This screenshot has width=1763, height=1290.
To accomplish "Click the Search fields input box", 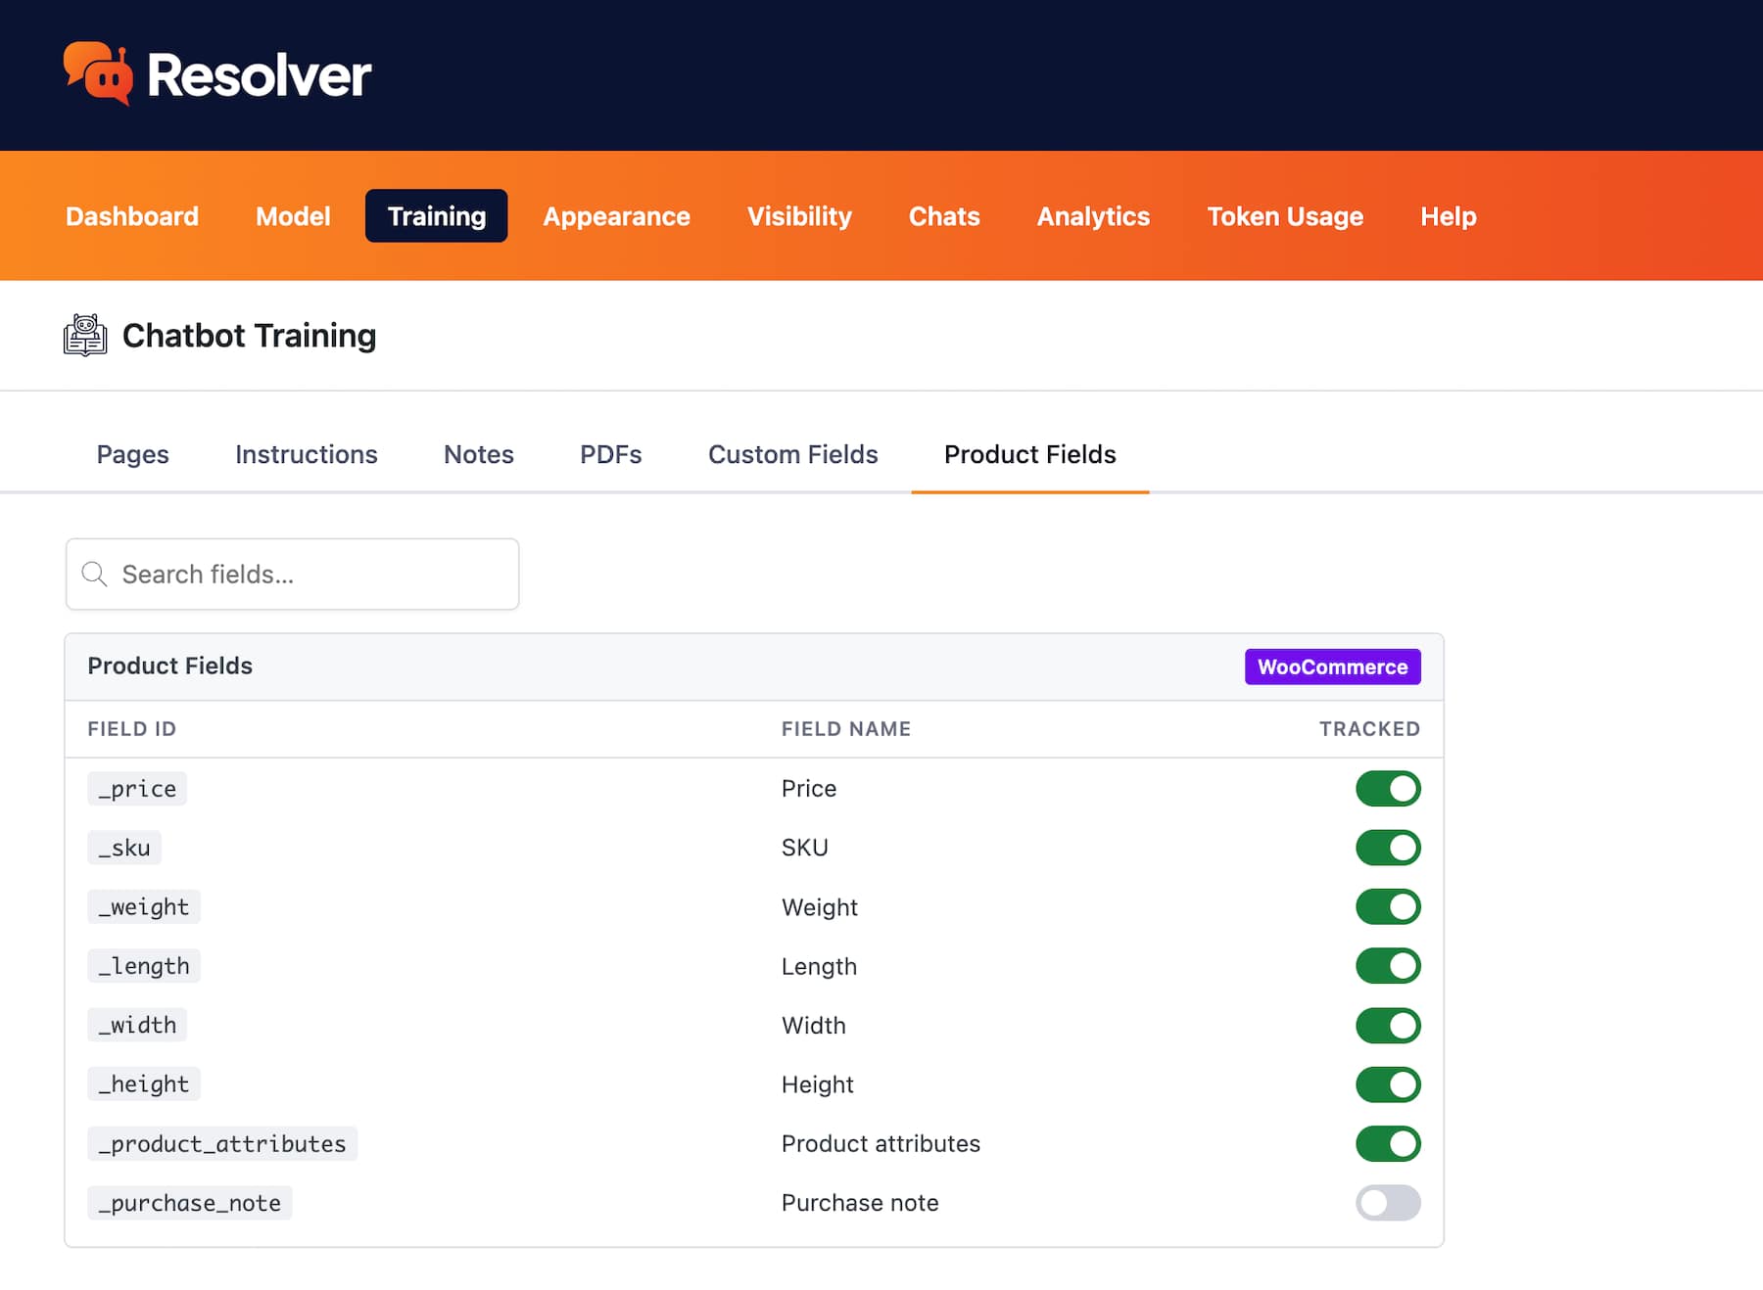I will pos(292,574).
